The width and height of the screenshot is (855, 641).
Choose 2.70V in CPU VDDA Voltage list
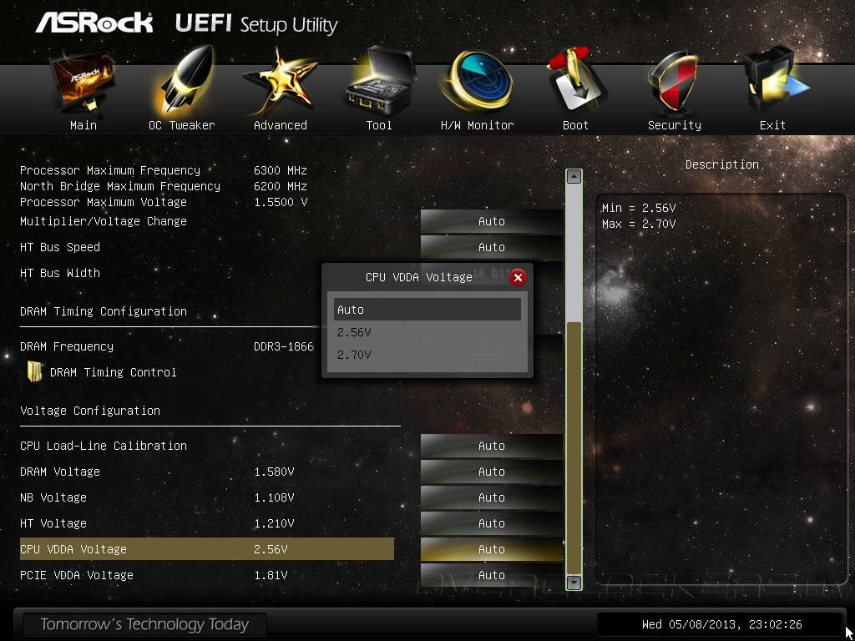click(x=427, y=355)
